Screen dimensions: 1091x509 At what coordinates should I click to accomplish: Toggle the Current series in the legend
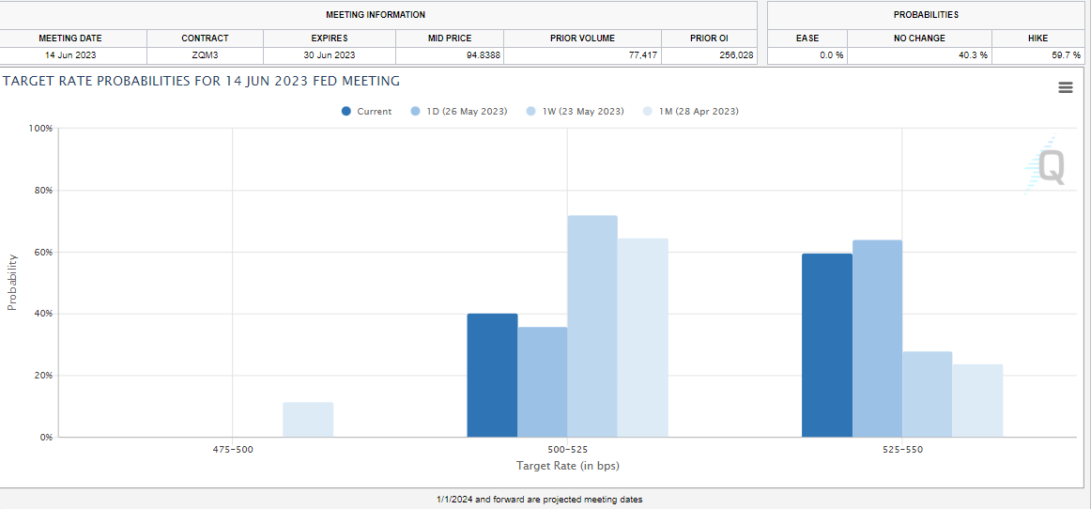click(367, 112)
